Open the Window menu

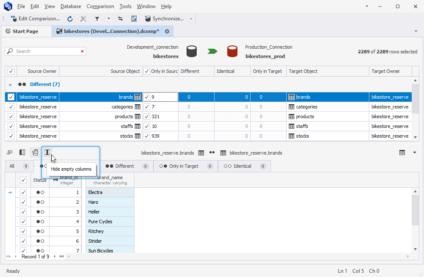pos(146,6)
